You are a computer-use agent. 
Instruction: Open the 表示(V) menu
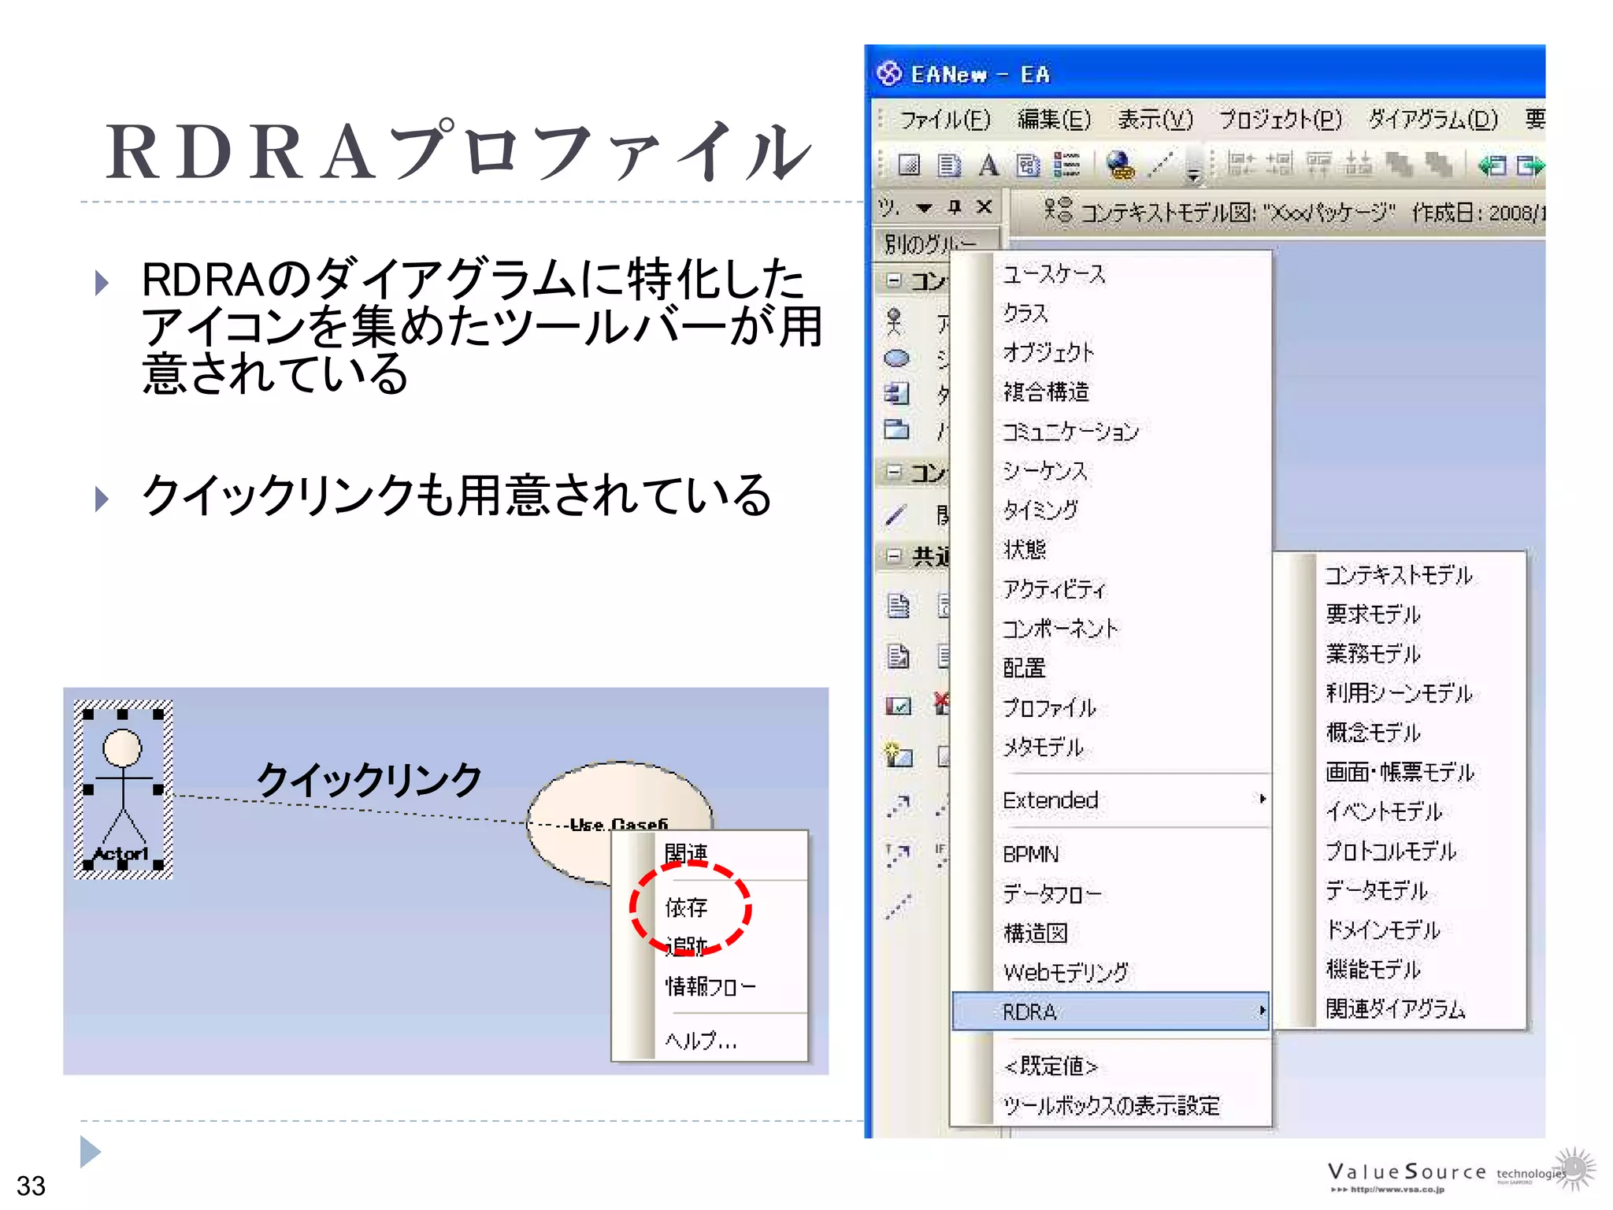(1155, 120)
